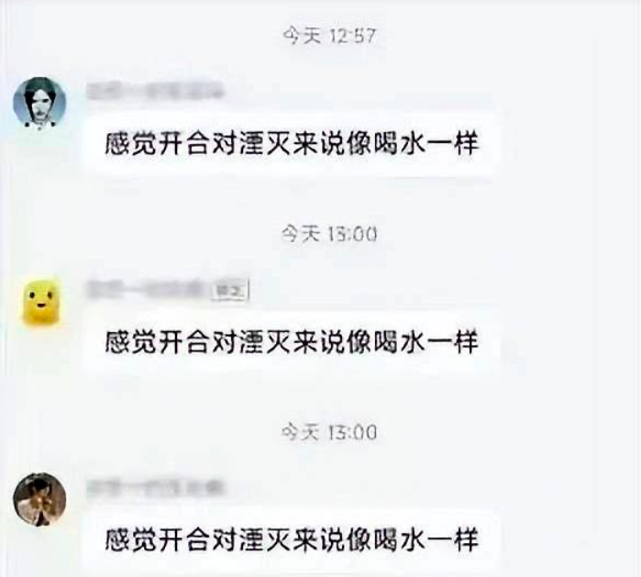Click the word 来说 in the brown avatar user's message
Image resolution: width=641 pixels, height=577 pixels.
tap(319, 540)
